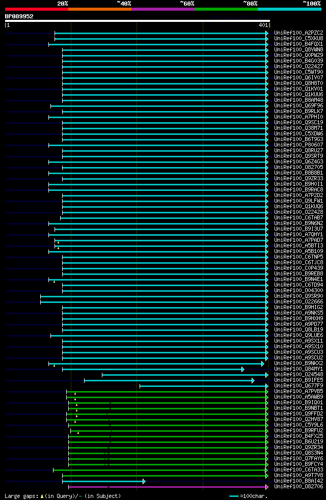
Task: Select the UniRef100_B9N4E1 label
Action: pos(298,280)
